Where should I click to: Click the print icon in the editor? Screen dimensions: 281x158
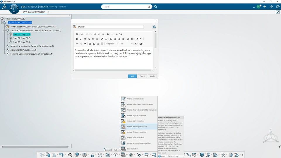click(x=77, y=34)
